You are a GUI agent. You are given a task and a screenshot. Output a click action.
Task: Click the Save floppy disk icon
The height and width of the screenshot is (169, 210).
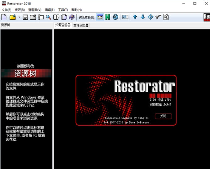coord(25,17)
